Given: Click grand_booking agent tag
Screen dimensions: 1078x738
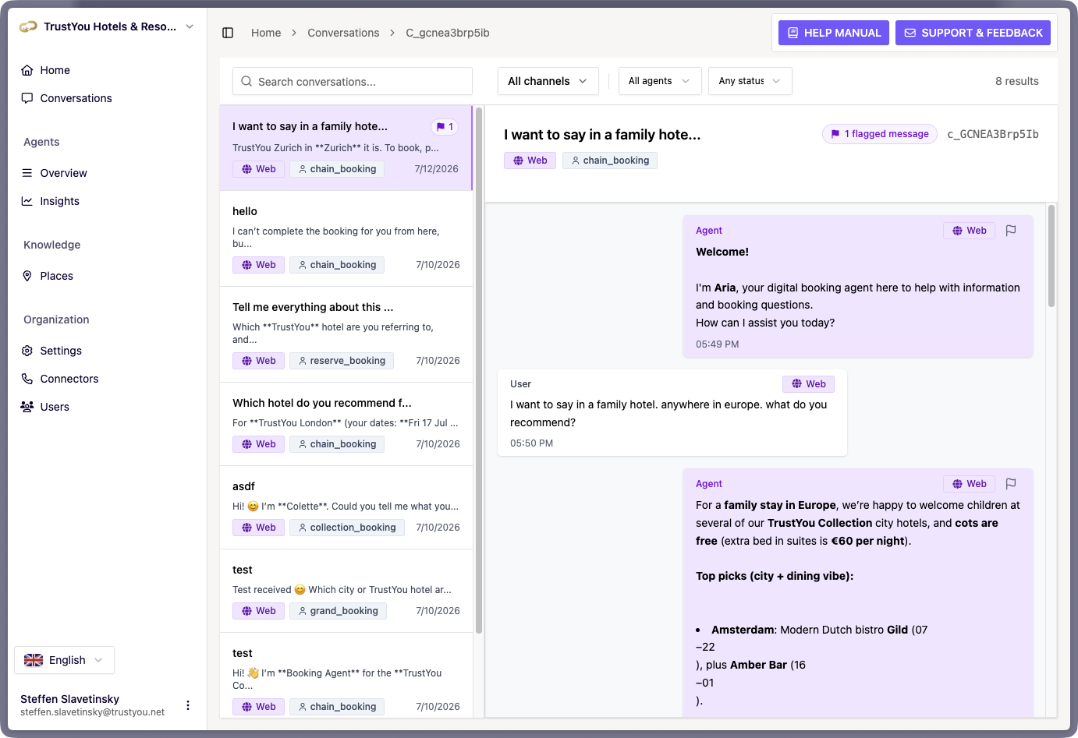Looking at the screenshot, I should (x=338, y=611).
